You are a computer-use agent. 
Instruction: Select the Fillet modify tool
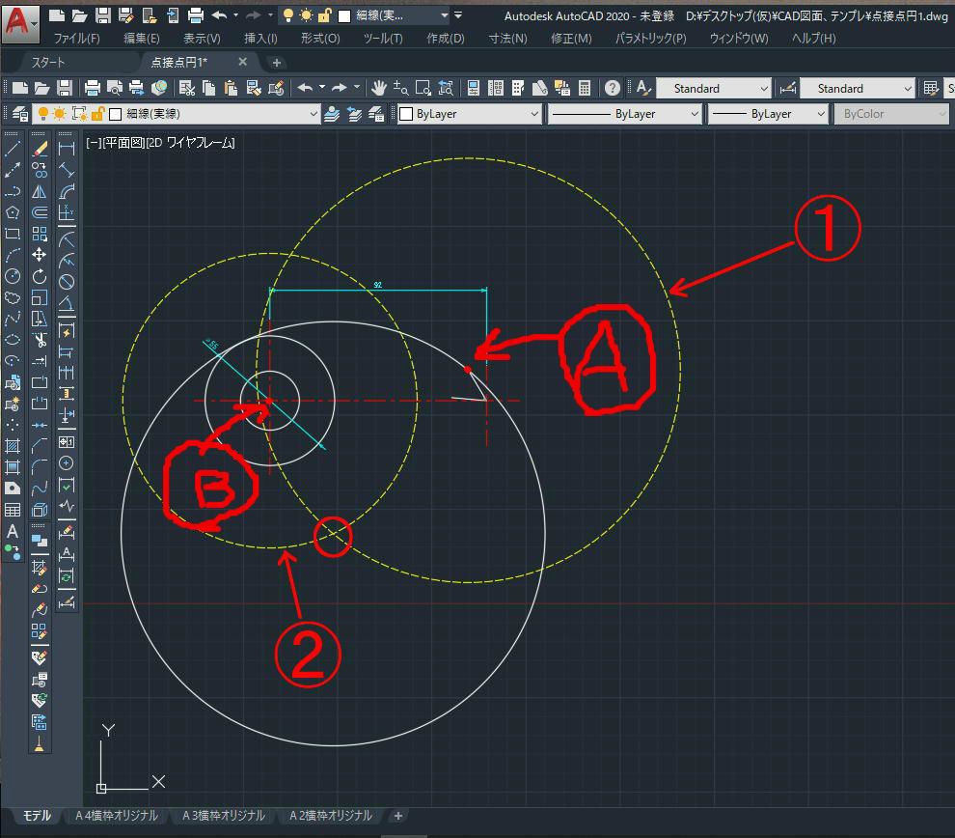[40, 467]
